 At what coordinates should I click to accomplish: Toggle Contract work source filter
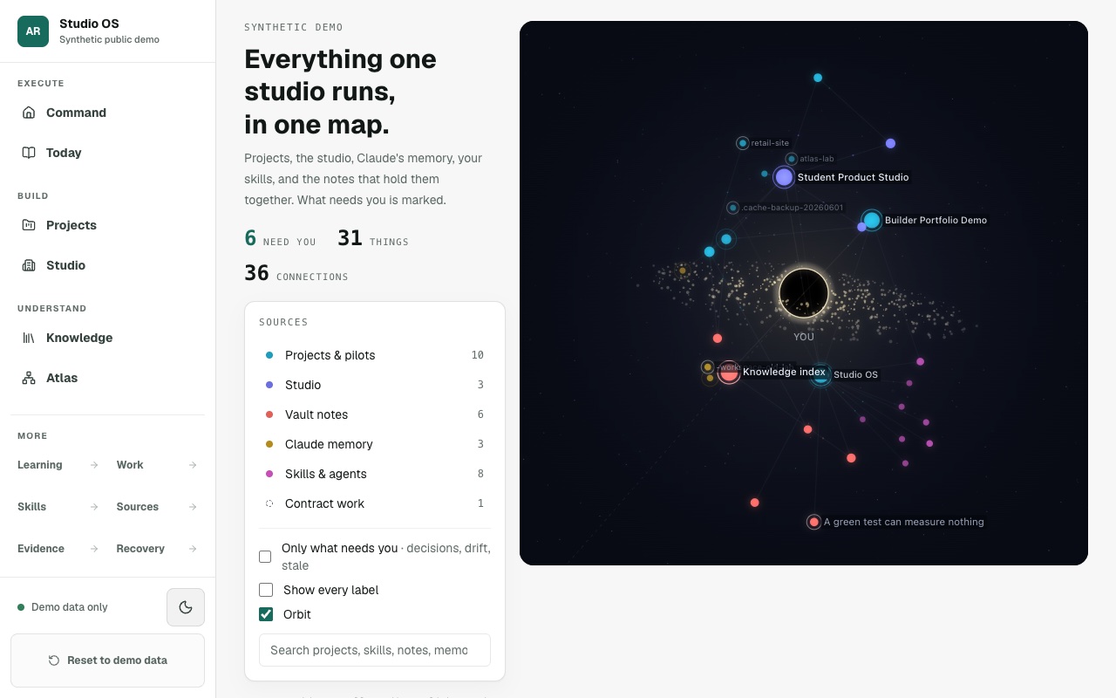click(375, 503)
